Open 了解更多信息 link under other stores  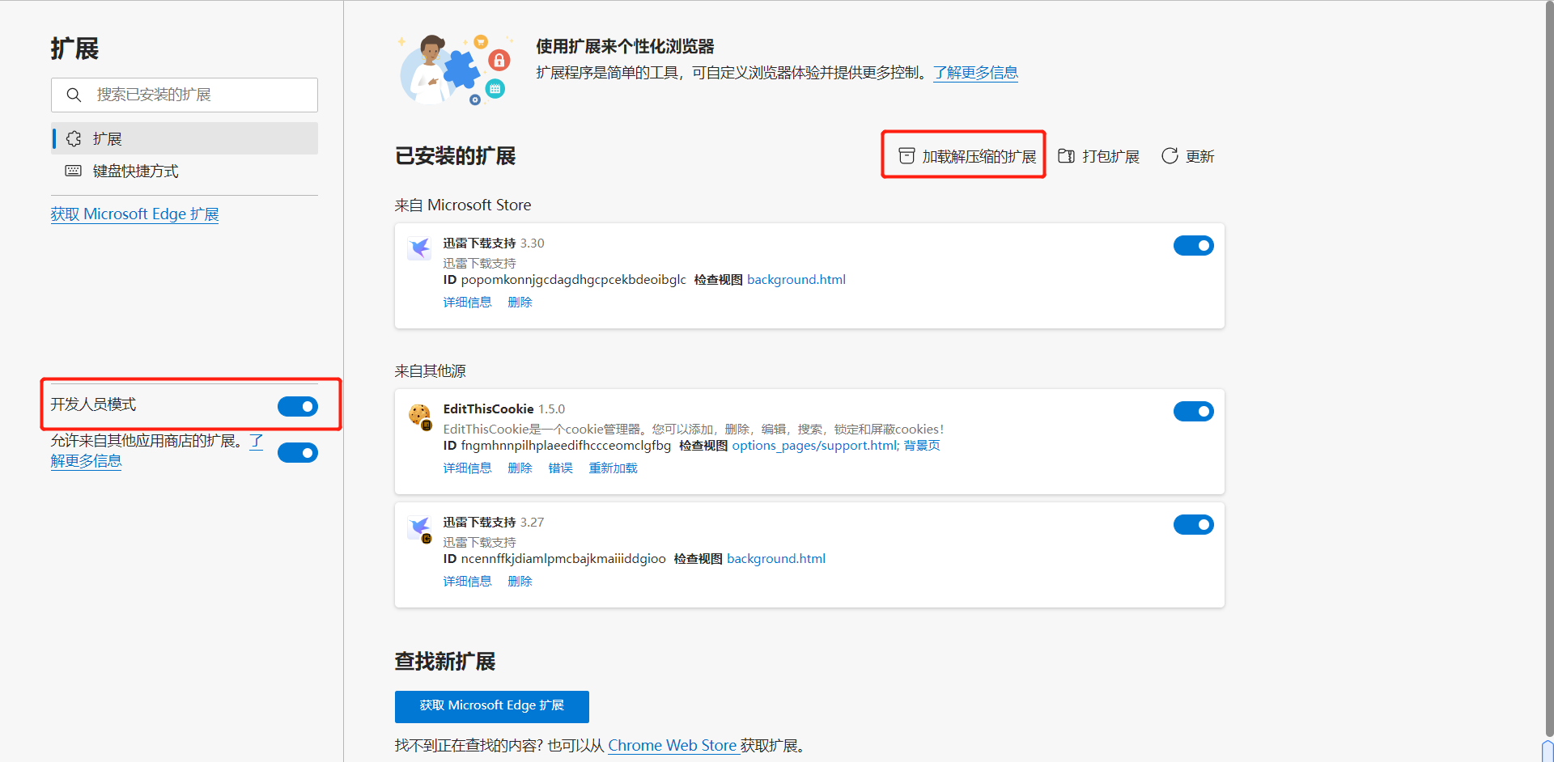[86, 461]
